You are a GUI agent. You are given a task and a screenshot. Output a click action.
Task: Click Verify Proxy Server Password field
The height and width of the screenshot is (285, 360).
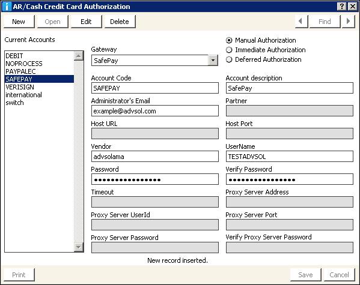(290, 247)
